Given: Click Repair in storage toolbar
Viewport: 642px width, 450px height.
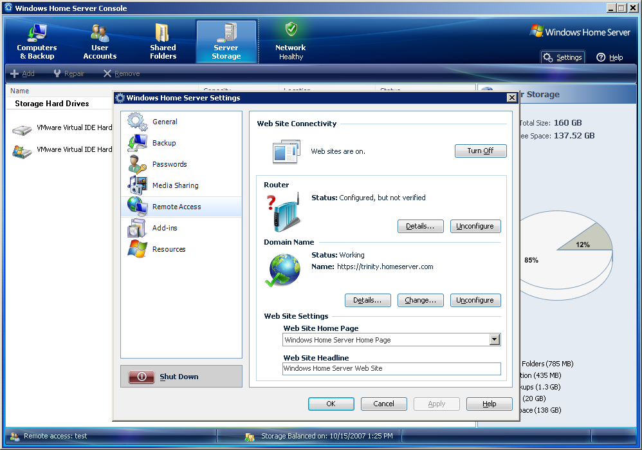Looking at the screenshot, I should pos(69,74).
